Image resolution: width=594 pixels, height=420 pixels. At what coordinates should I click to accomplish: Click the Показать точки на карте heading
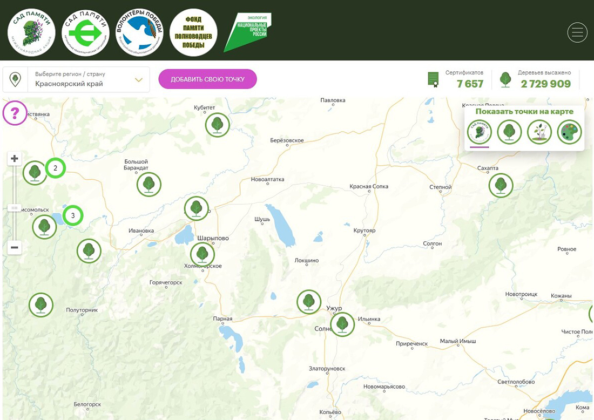pos(524,111)
